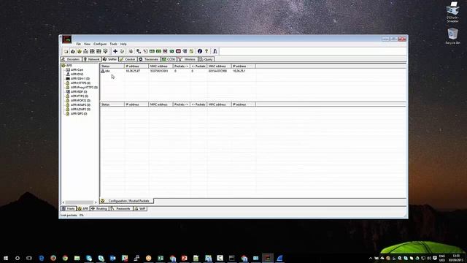Viewport: 467px width, 263px height.
Task: Select APR-POP3S (0) in the tree
Action: coord(80,101)
